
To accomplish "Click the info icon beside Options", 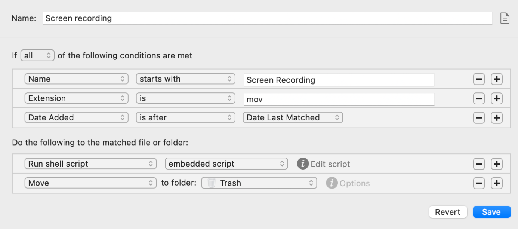I will [x=332, y=183].
